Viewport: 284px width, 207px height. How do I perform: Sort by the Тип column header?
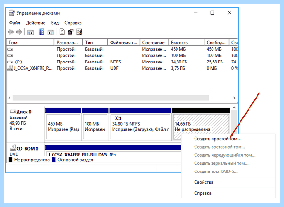(95, 43)
